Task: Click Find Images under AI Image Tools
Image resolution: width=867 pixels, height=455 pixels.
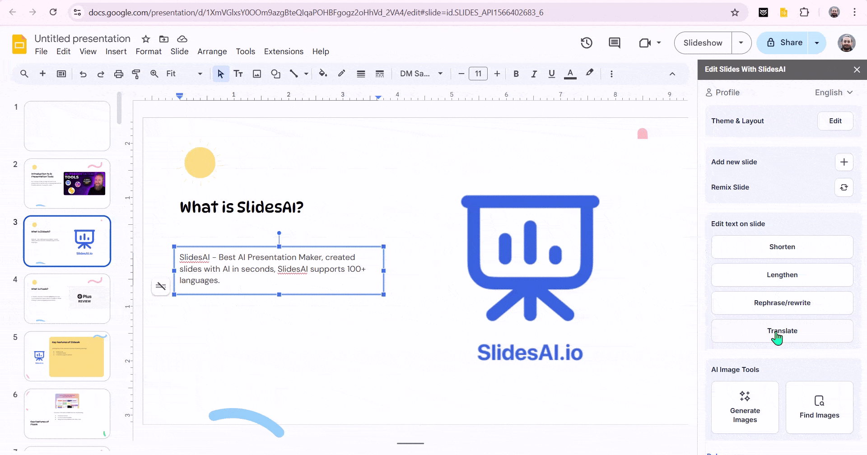Action: coord(819,407)
